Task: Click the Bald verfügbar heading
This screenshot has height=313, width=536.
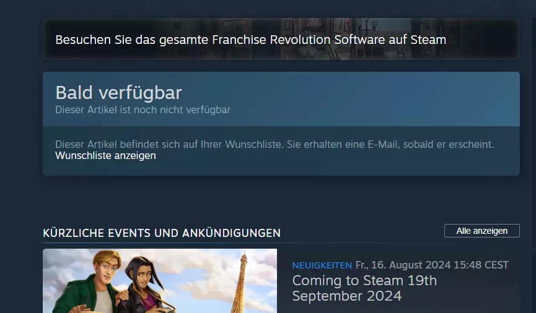Action: (x=118, y=93)
